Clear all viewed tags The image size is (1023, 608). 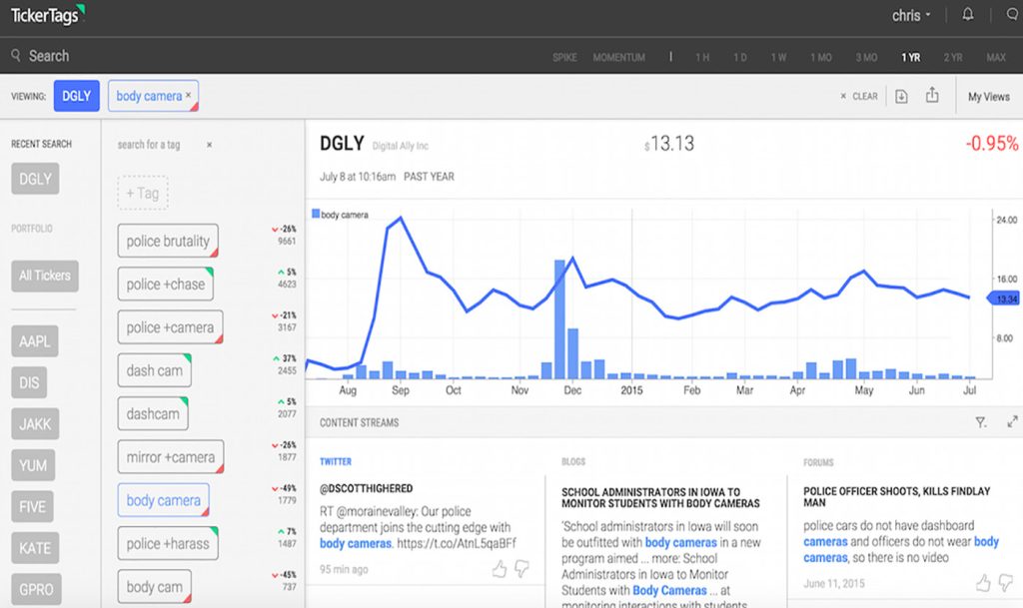[858, 97]
